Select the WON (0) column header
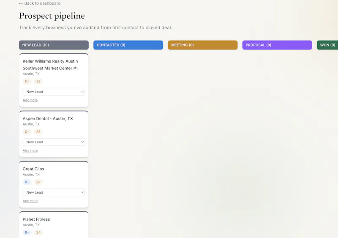338x238 pixels. 327,45
